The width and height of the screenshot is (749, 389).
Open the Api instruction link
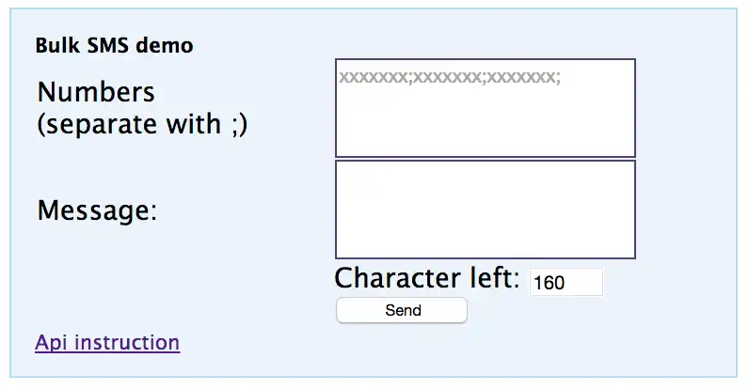pyautogui.click(x=107, y=342)
